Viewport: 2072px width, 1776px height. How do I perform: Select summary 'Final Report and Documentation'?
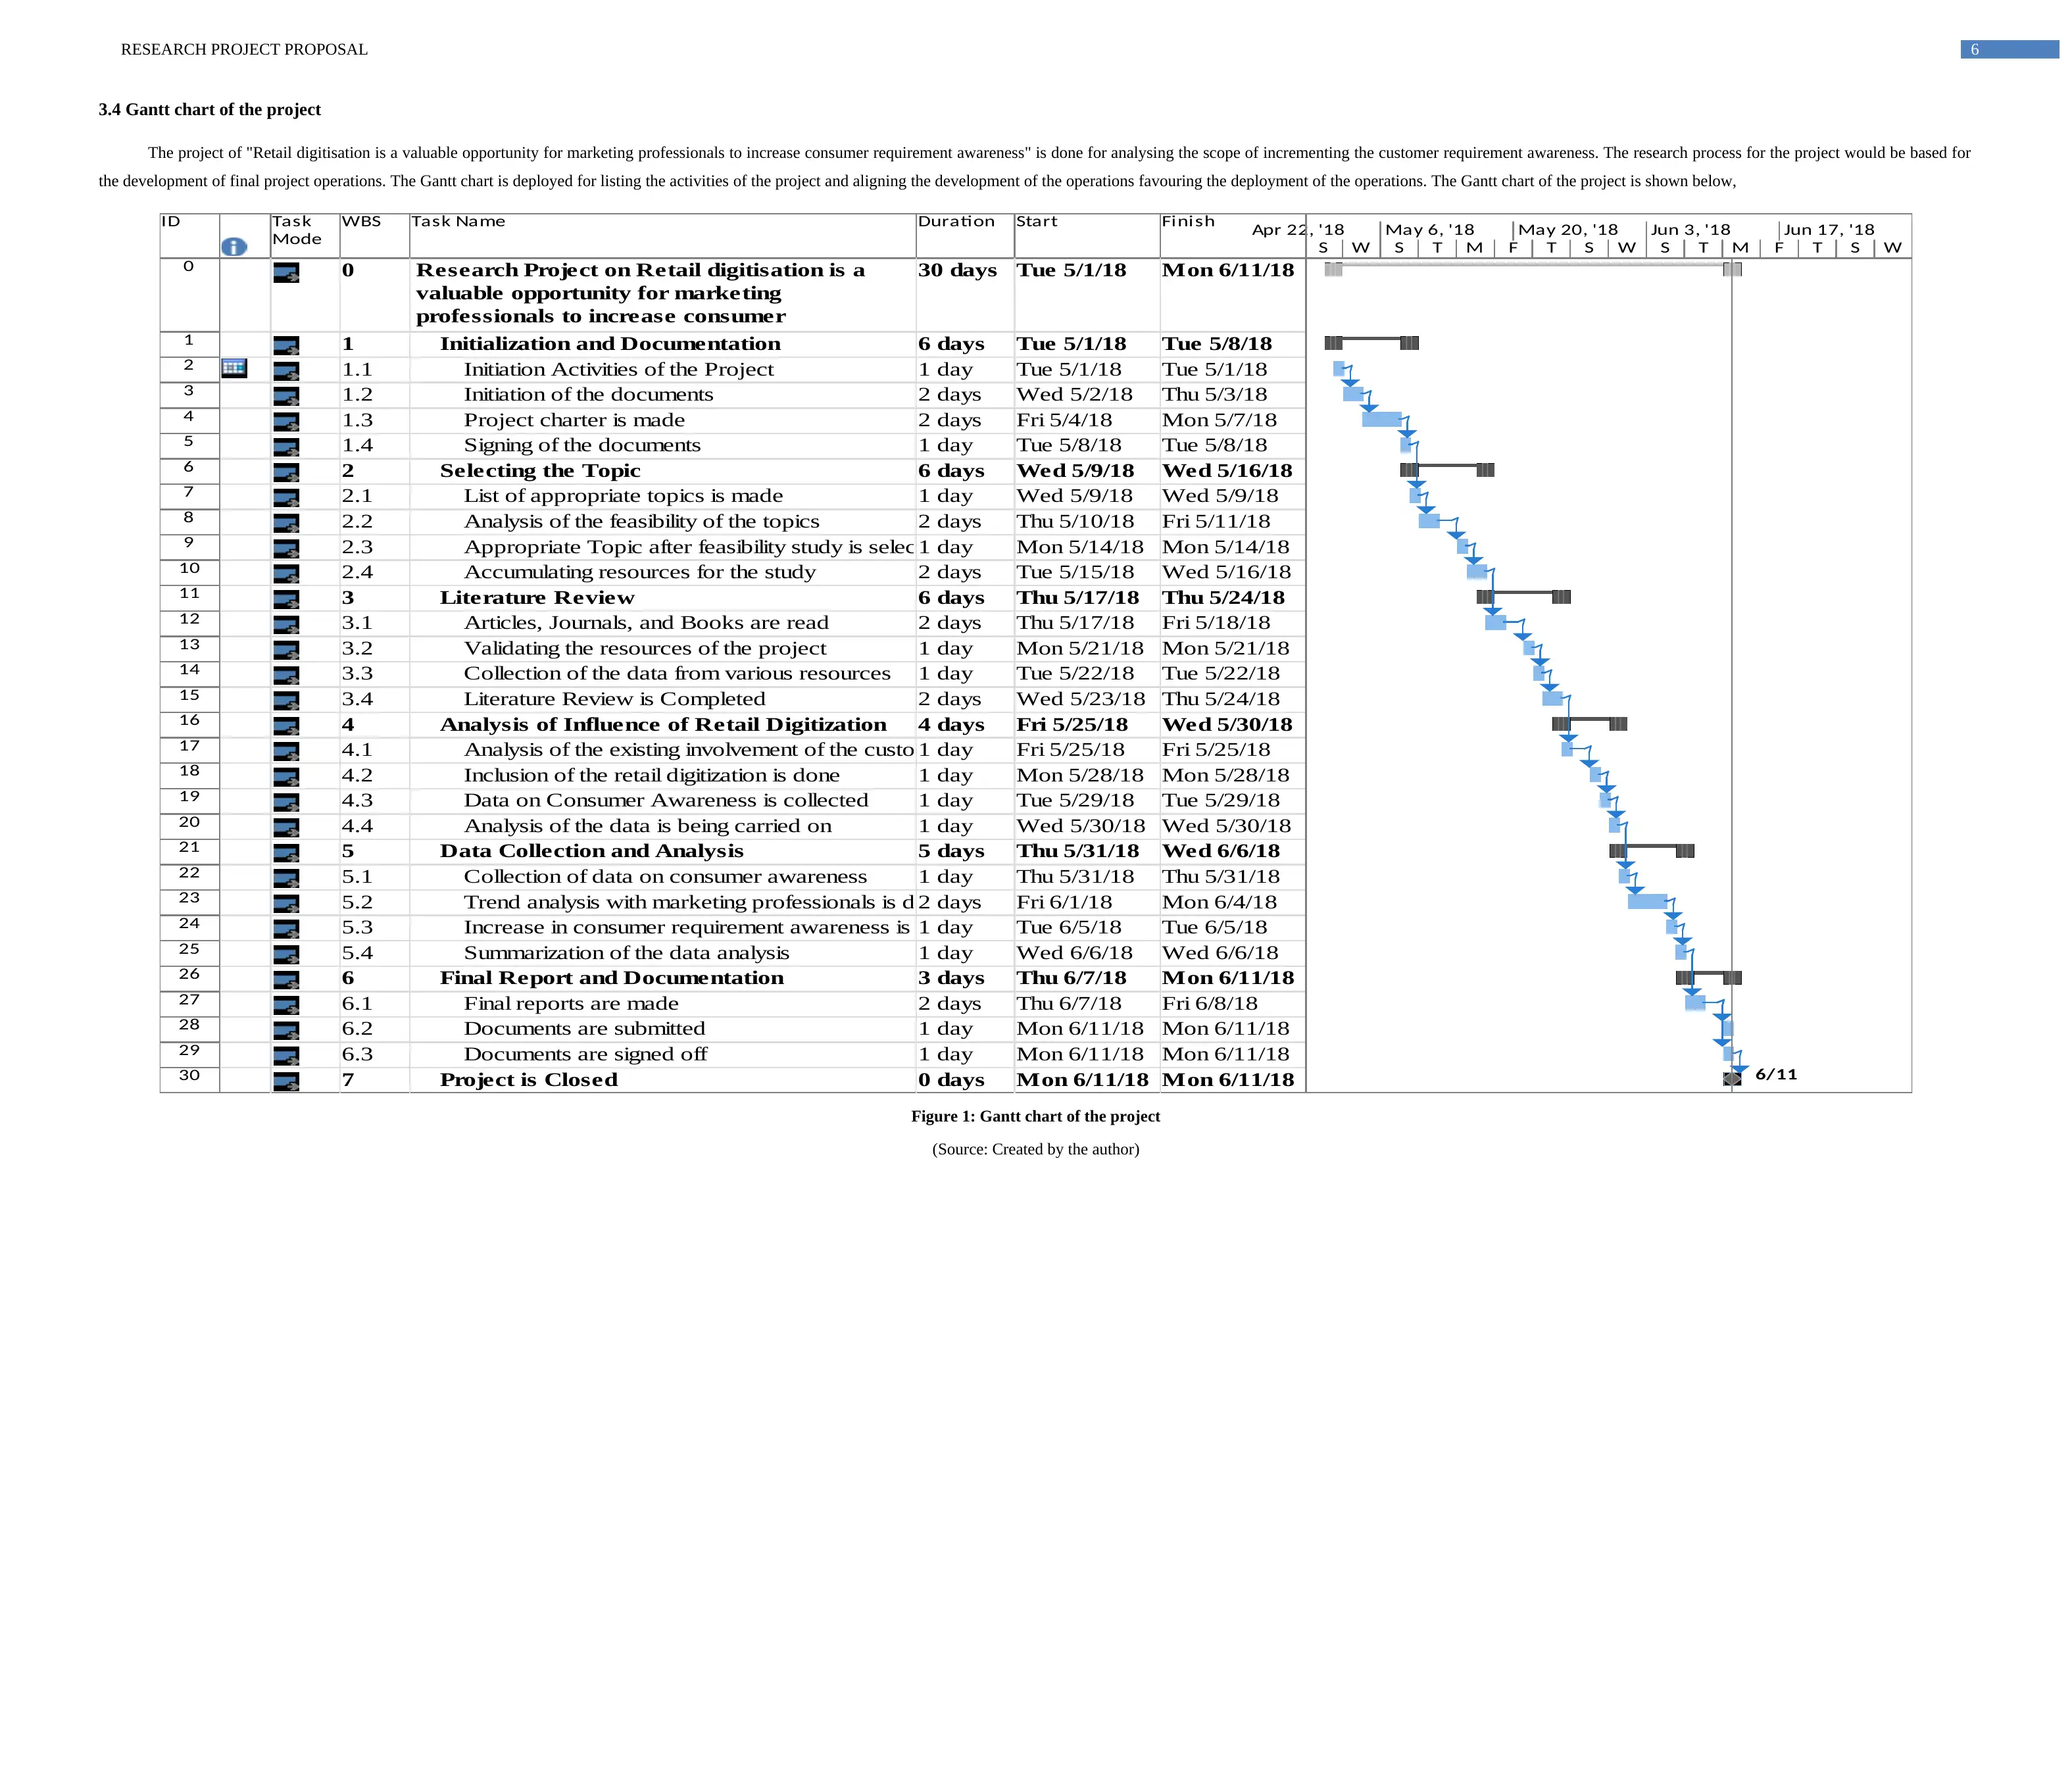(x=612, y=978)
